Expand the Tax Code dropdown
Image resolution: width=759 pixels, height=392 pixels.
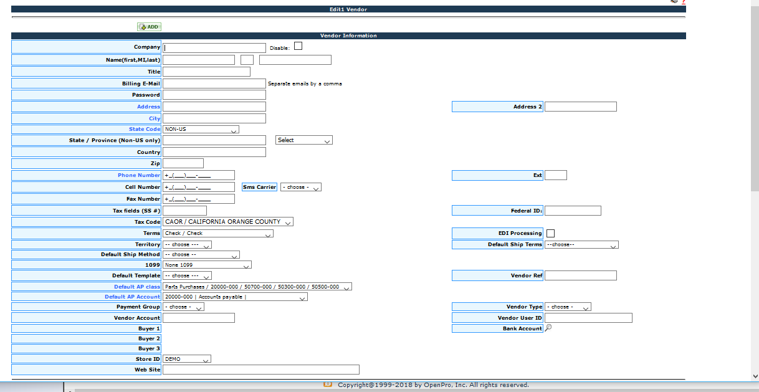pos(227,222)
